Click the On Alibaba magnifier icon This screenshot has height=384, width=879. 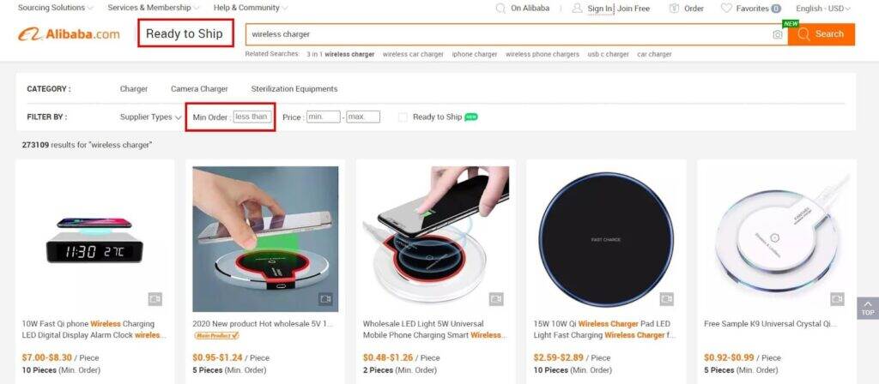click(500, 8)
